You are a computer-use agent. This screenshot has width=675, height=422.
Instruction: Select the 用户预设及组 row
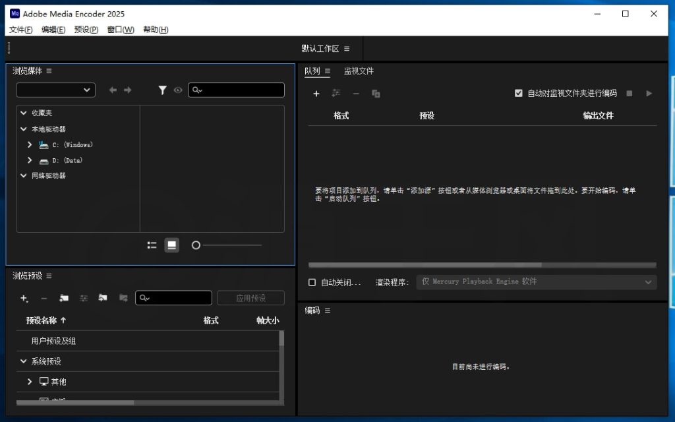pyautogui.click(x=148, y=341)
